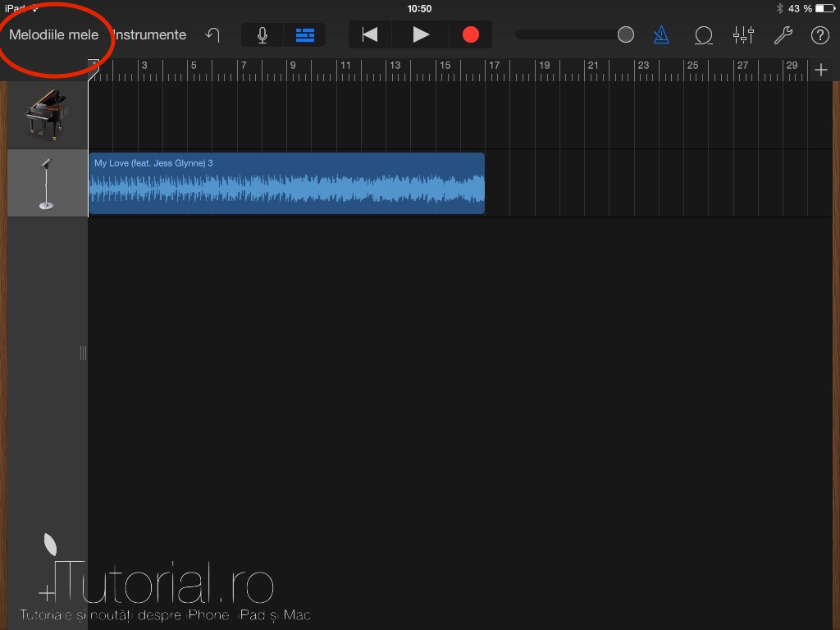The image size is (840, 630).
Task: Show help with question mark icon
Action: (x=819, y=35)
